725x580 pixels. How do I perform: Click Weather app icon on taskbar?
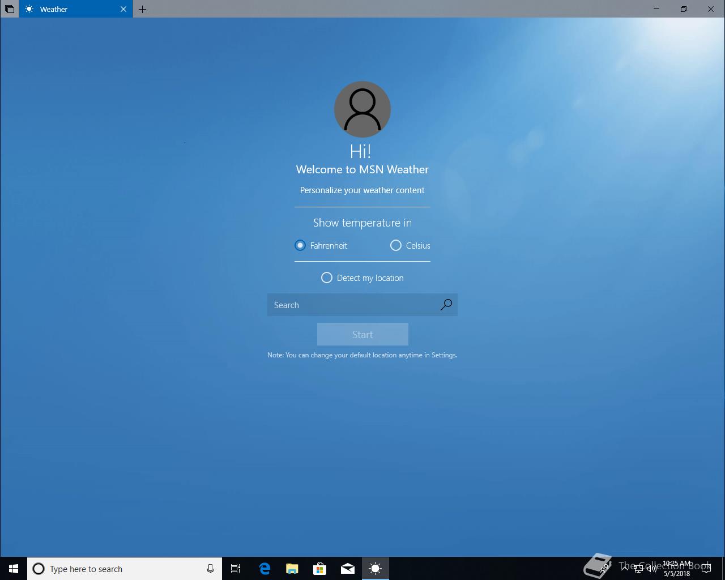click(x=376, y=569)
